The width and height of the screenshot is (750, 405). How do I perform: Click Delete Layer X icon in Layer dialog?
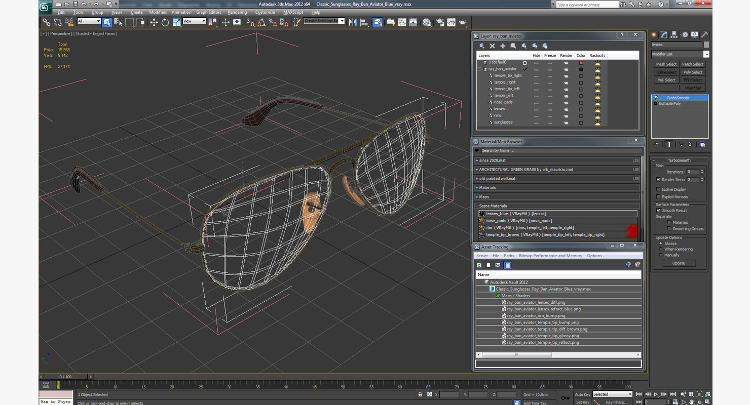coord(492,46)
